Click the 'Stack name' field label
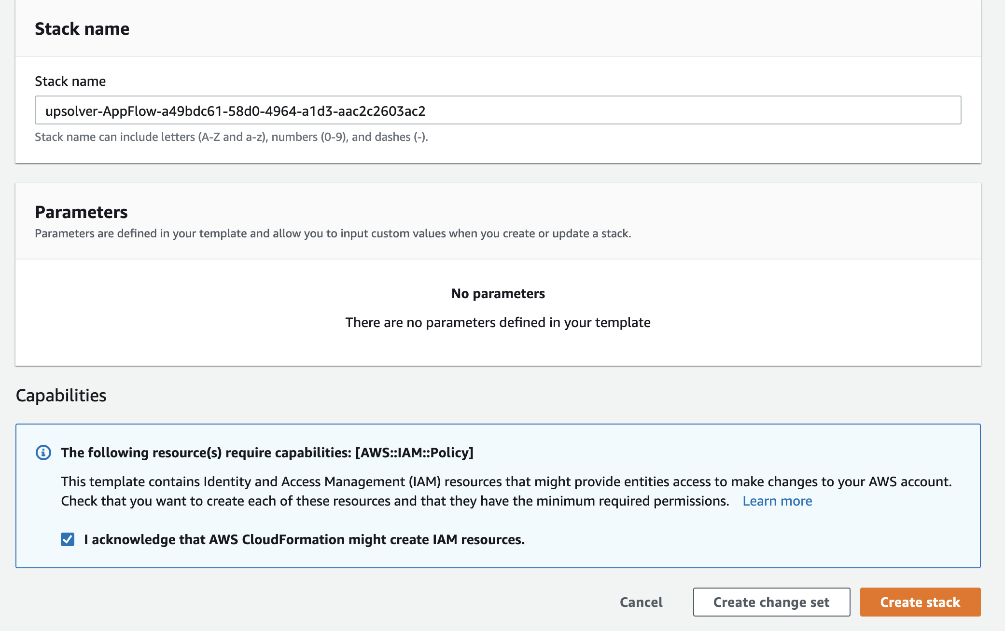Viewport: 1005px width, 631px height. coord(70,81)
